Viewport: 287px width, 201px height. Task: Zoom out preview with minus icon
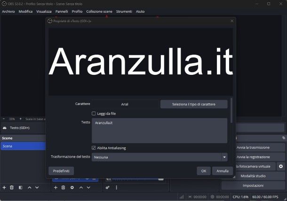tap(3, 119)
